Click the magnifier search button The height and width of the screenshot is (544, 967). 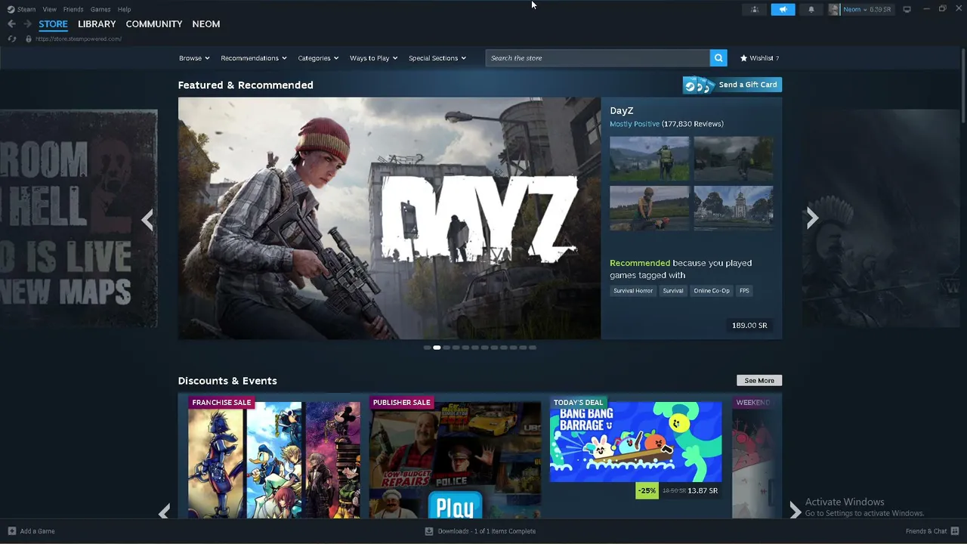click(718, 58)
